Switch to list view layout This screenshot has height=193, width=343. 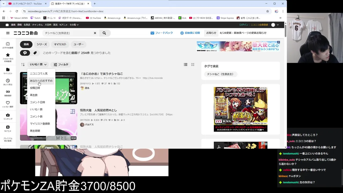pyautogui.click(x=185, y=65)
